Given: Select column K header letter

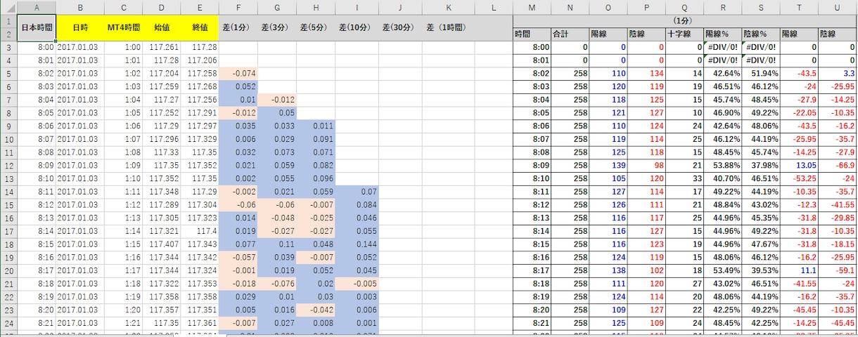Looking at the screenshot, I should 449,6.
